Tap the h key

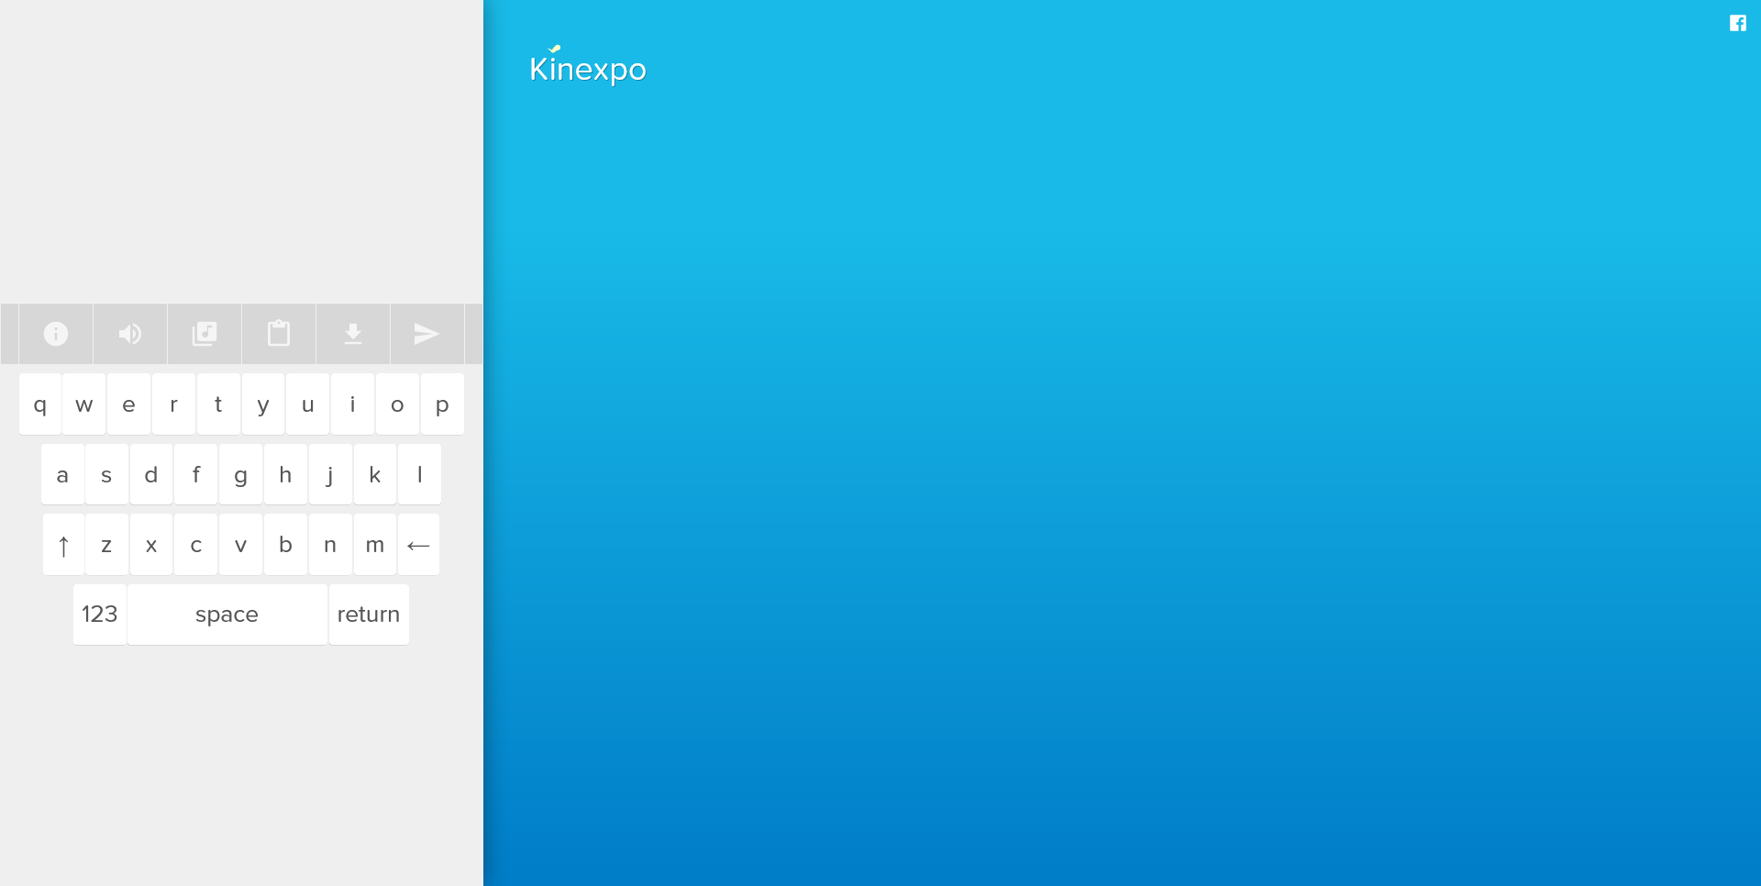click(285, 475)
